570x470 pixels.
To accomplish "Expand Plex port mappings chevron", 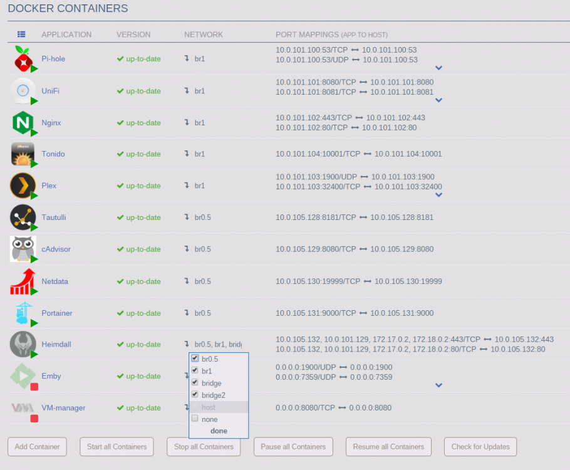I will [x=438, y=195].
